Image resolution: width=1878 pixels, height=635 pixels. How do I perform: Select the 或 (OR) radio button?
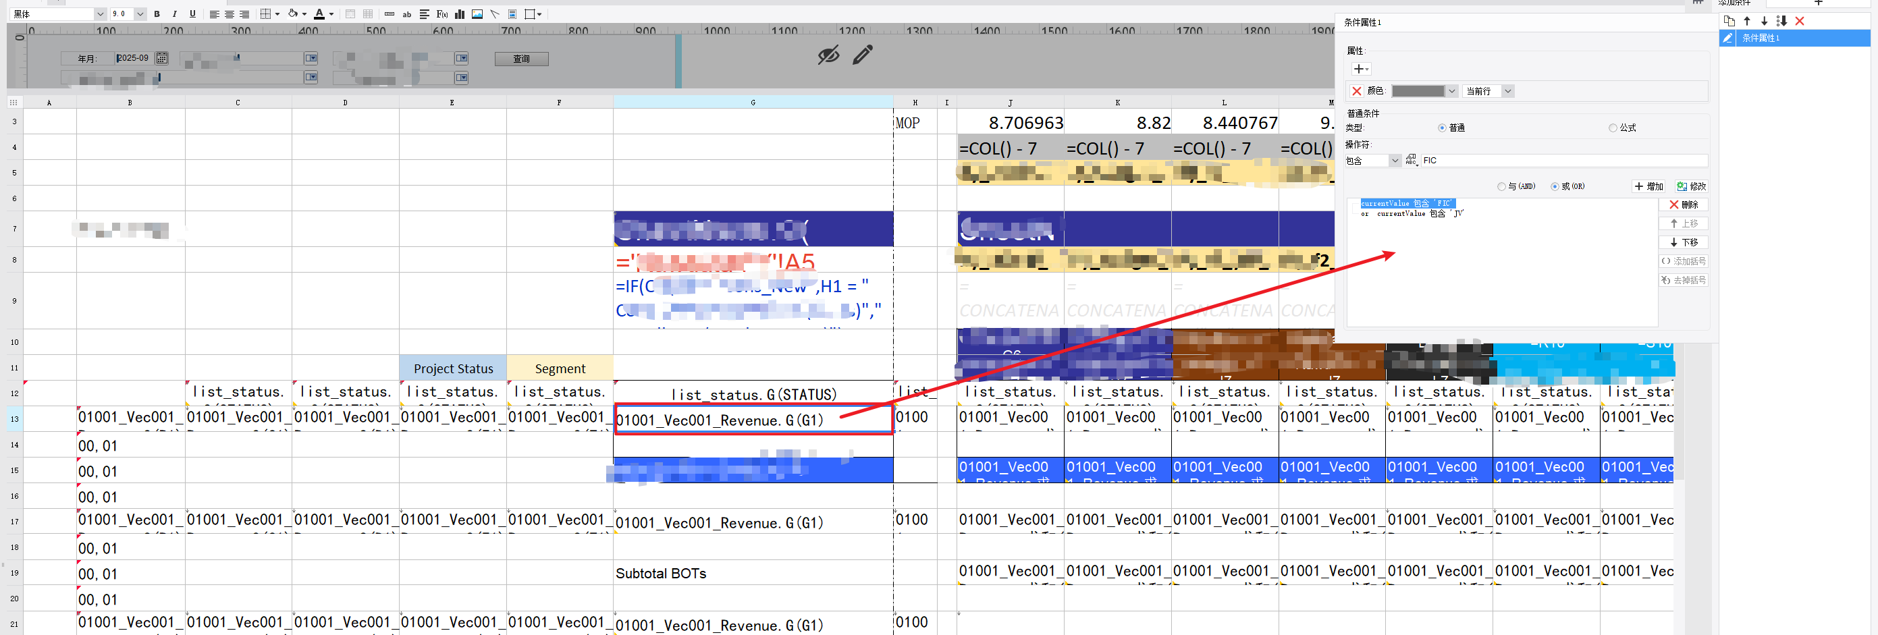[x=1554, y=187]
